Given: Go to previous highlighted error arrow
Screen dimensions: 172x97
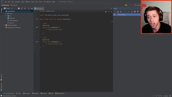Looking at the screenshot, I should [x=109, y=12].
